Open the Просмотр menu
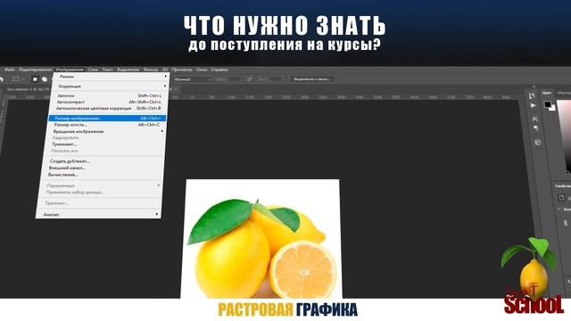 click(182, 70)
